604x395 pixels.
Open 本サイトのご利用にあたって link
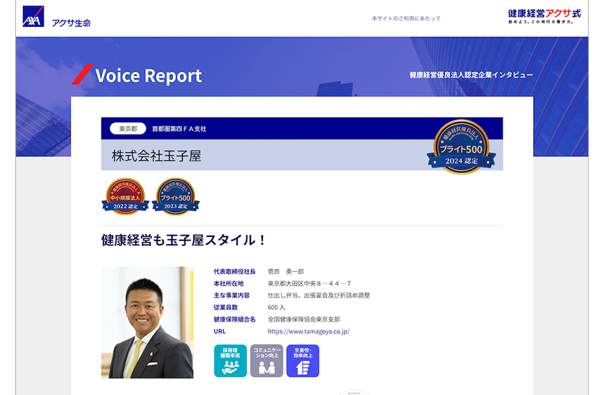[x=406, y=18]
